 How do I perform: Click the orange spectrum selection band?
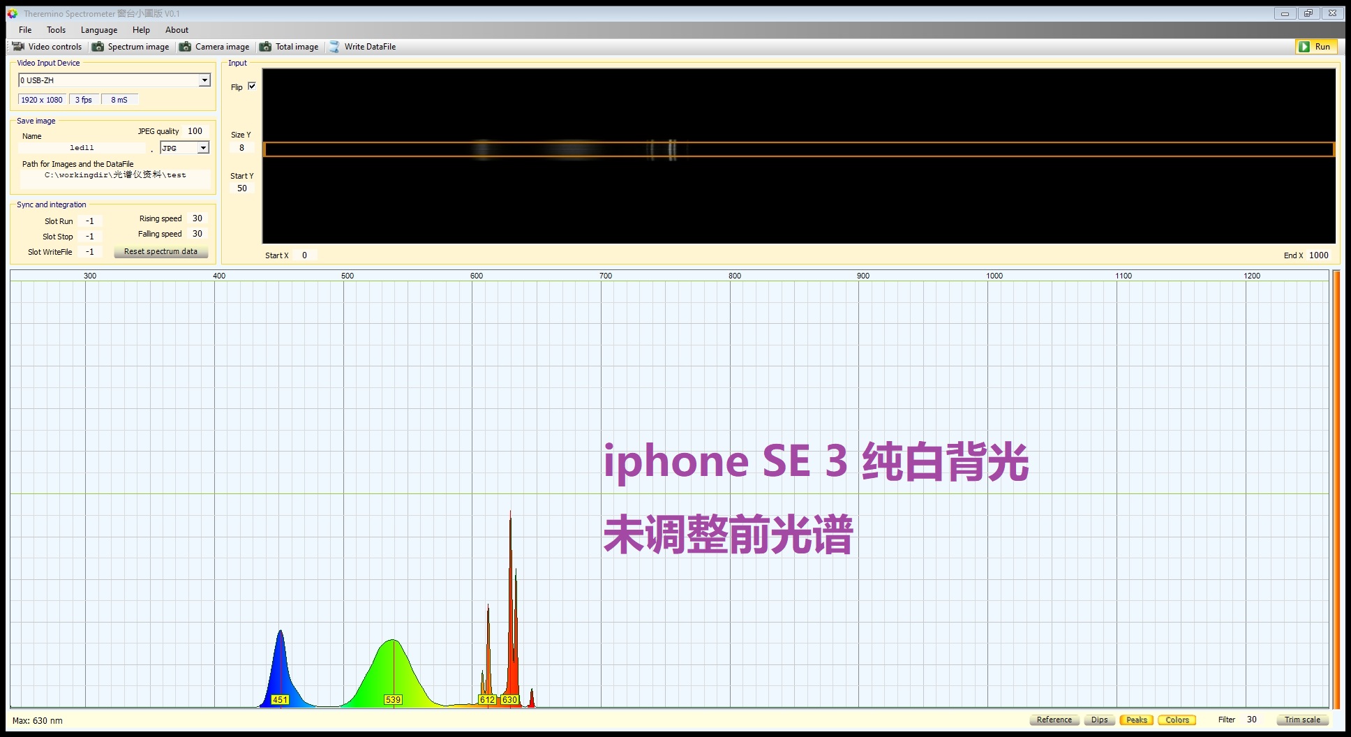[798, 149]
